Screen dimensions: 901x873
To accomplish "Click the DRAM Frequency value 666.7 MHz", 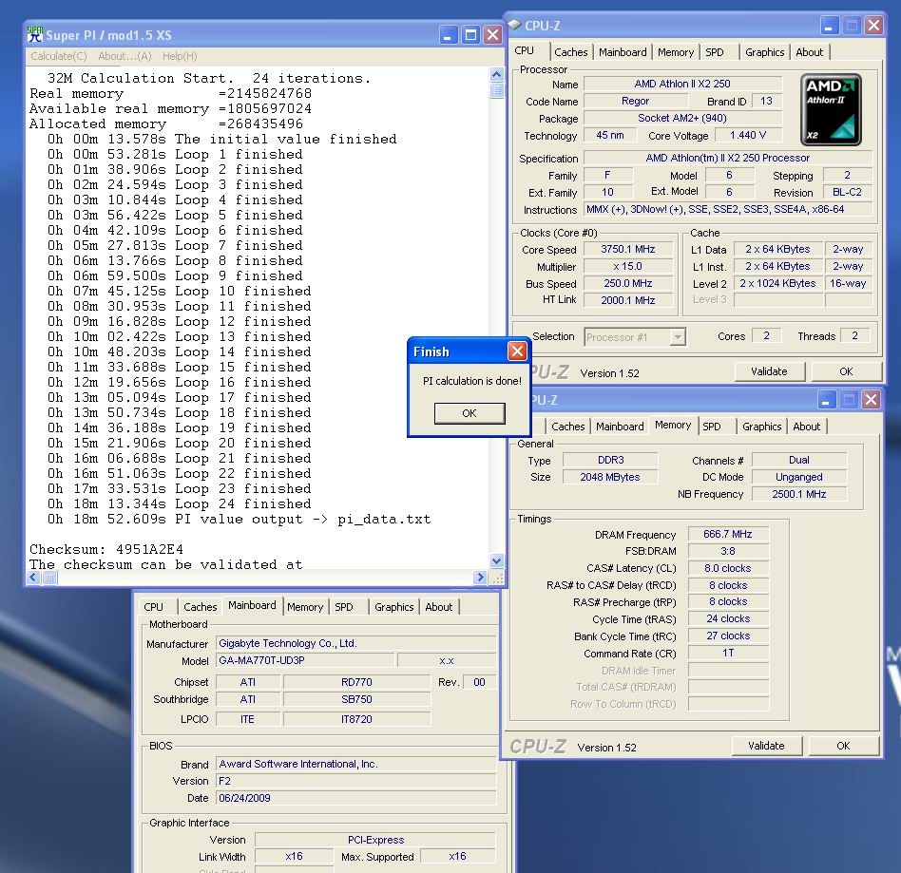I will [x=727, y=534].
